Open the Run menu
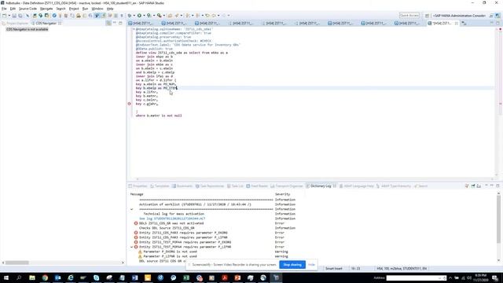 (85, 9)
